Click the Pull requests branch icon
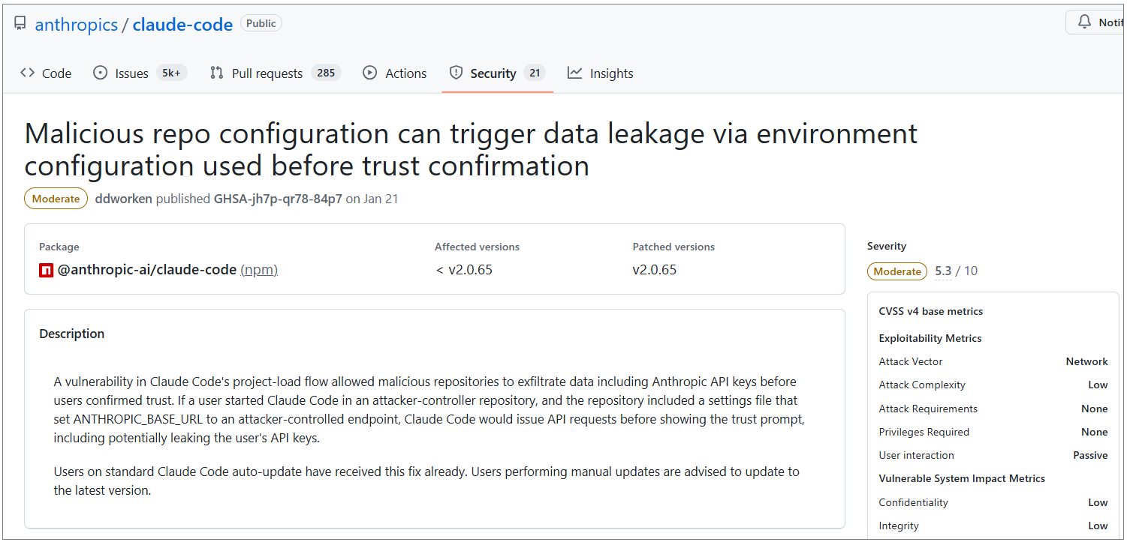This screenshot has width=1127, height=545. click(x=217, y=73)
